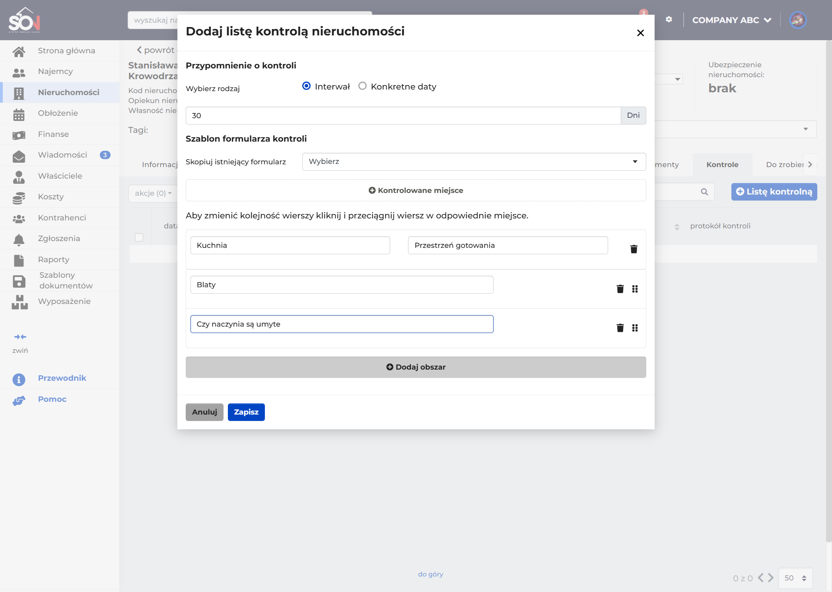Open the user avatar menu

[x=798, y=20]
